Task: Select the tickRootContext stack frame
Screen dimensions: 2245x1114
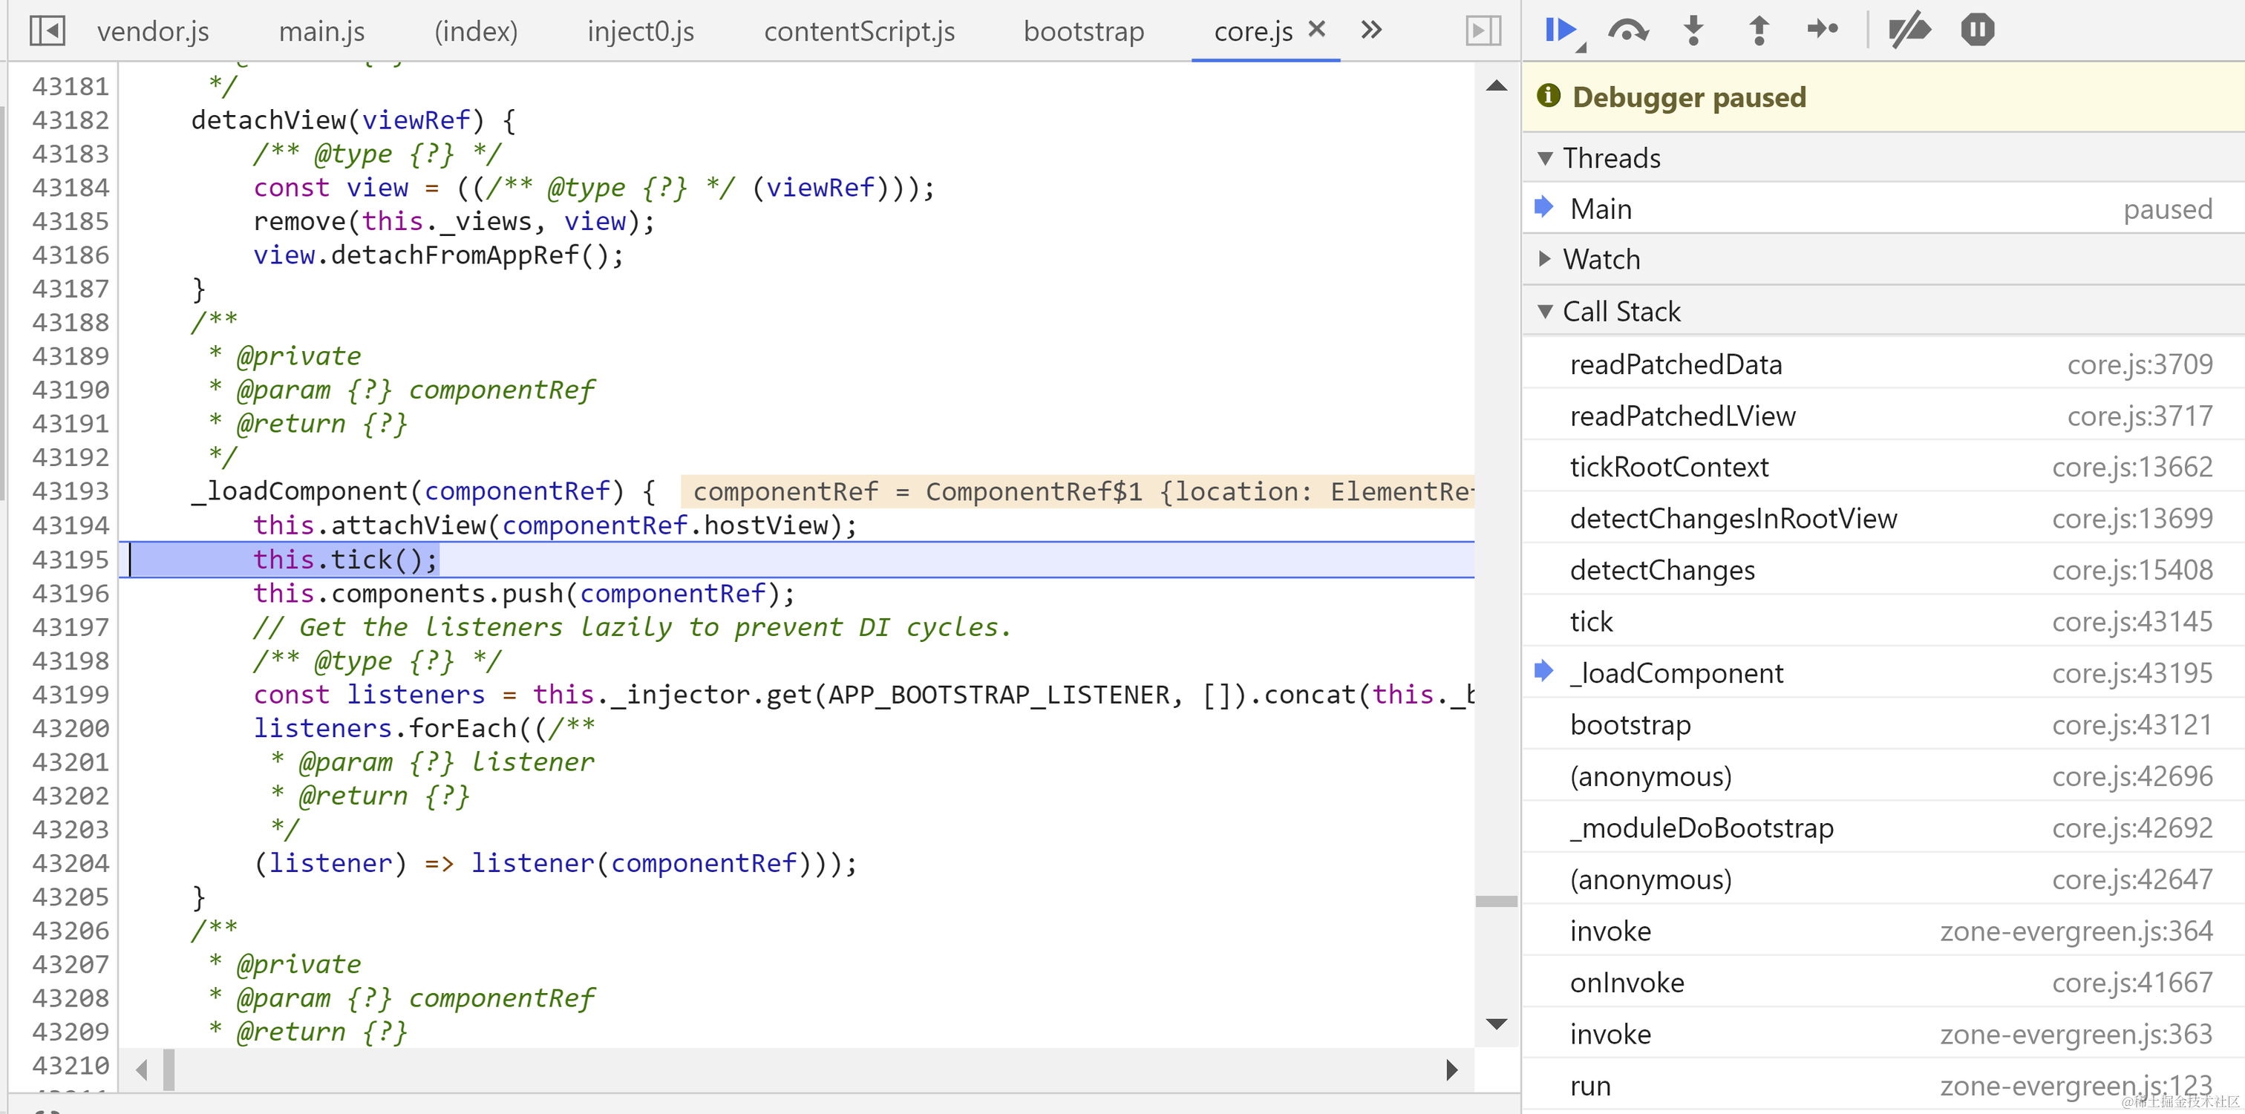Action: click(x=1669, y=467)
